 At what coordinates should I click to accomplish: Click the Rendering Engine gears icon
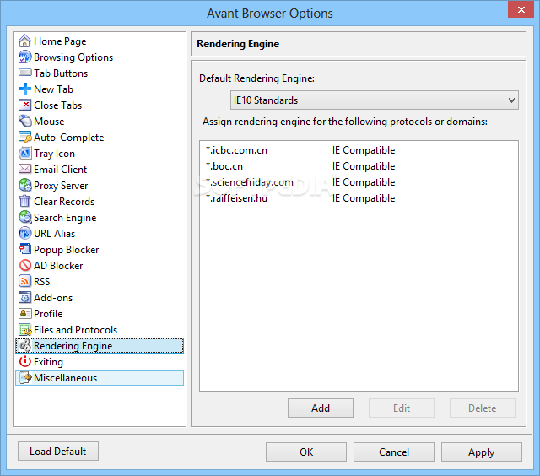tap(24, 345)
